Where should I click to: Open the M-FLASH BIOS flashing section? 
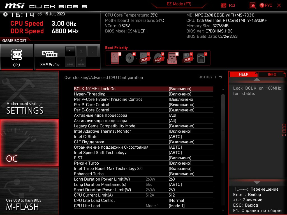tap(29, 191)
